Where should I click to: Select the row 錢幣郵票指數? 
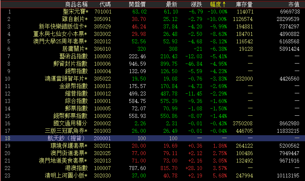click(152, 116)
